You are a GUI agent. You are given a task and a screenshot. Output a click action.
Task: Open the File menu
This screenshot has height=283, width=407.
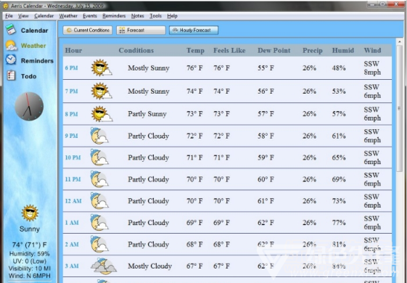9,16
